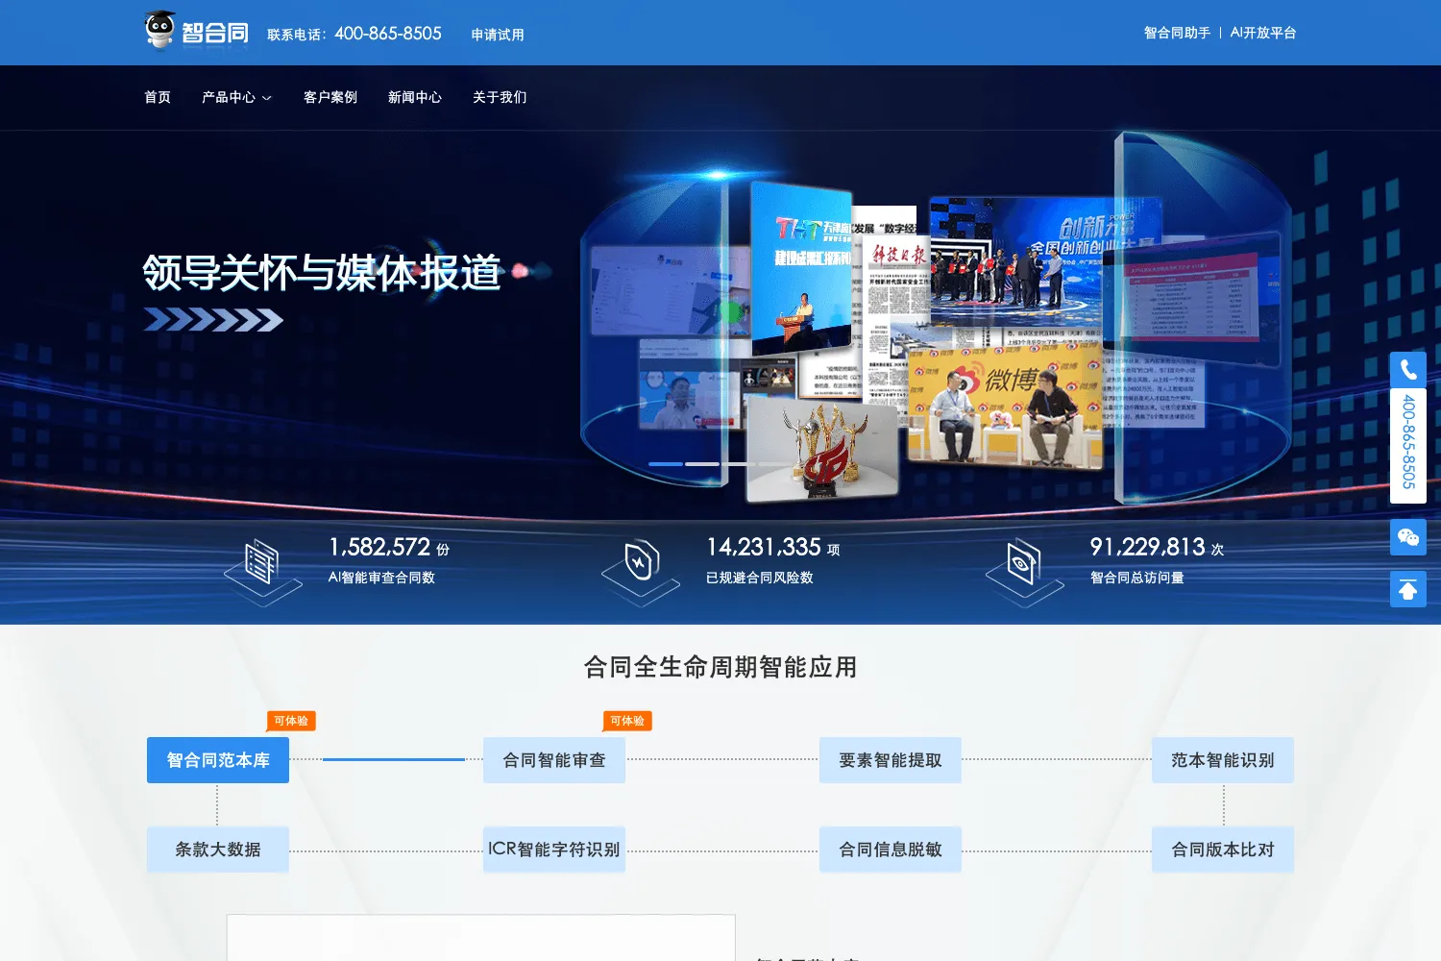The height and width of the screenshot is (961, 1441).
Task: Select the ICR智能字符识别 tab
Action: pos(554,850)
